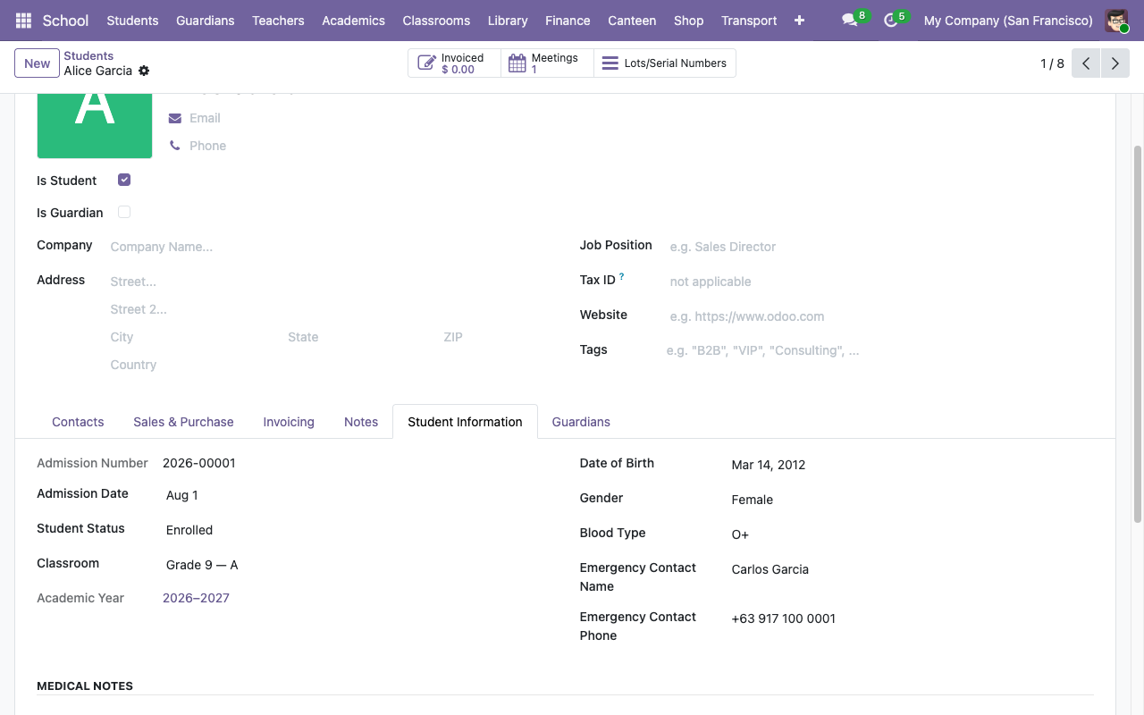Go to the previous student record

1086,63
